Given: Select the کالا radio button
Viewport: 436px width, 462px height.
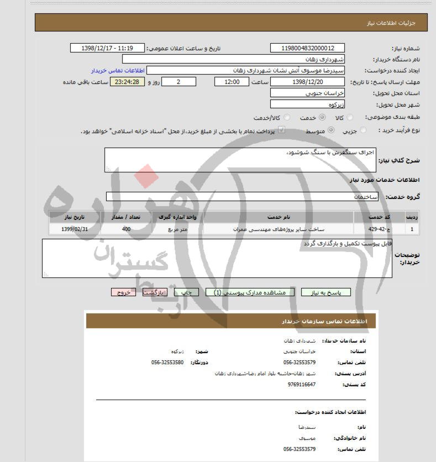Looking at the screenshot, I should (x=350, y=117).
